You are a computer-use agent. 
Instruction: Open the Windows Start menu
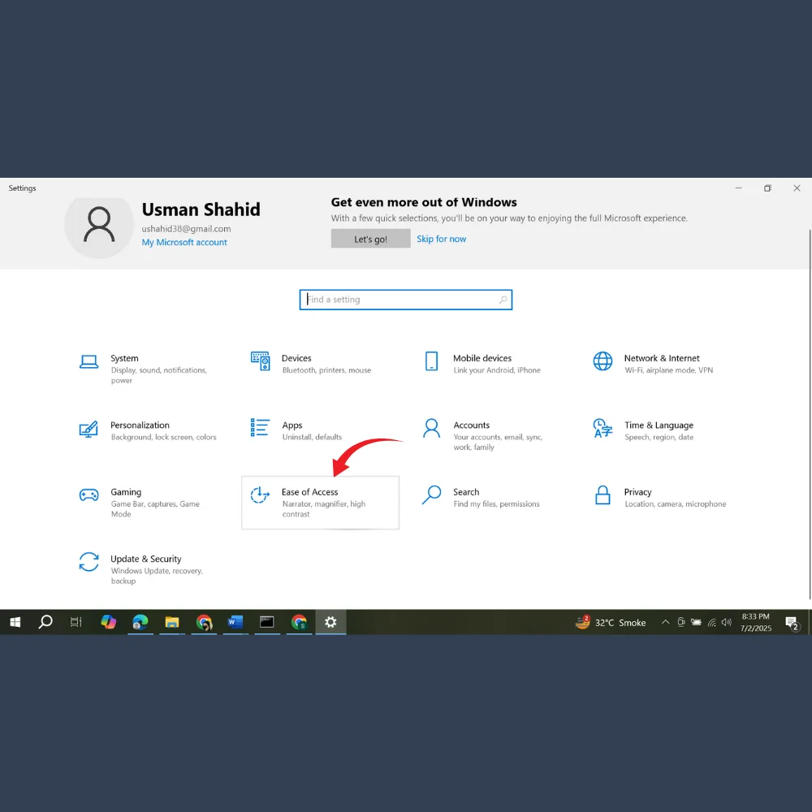[x=15, y=622]
